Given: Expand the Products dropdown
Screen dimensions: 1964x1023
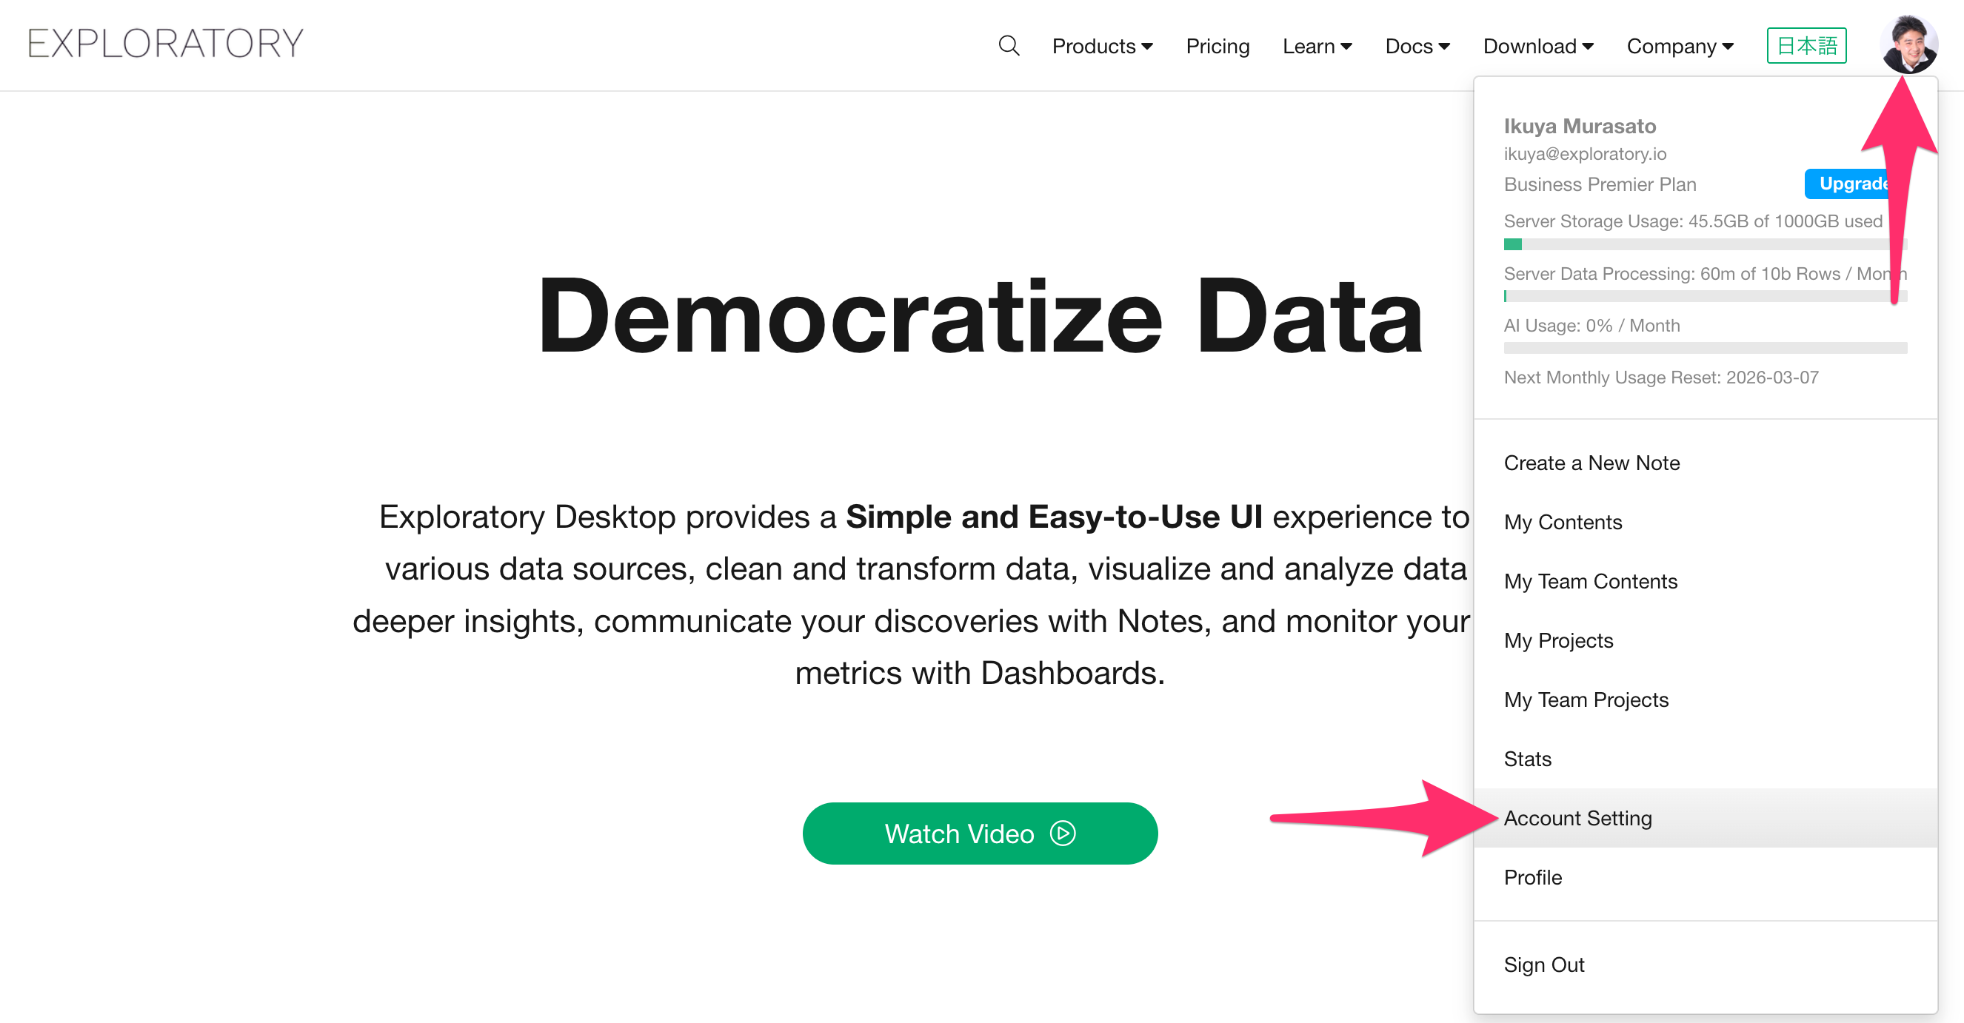Looking at the screenshot, I should (x=1102, y=47).
